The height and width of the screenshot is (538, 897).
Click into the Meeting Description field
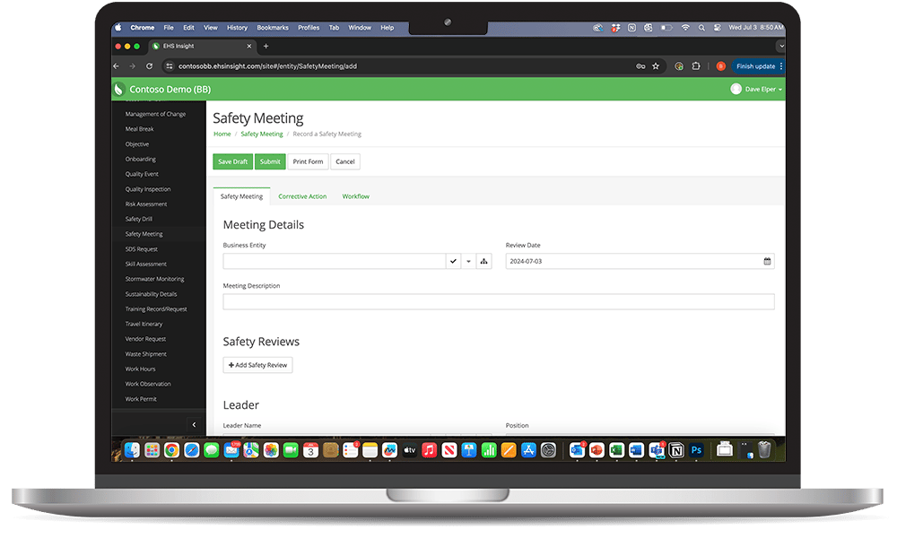coord(499,302)
